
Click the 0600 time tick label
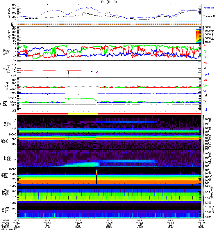(x=201, y=227)
